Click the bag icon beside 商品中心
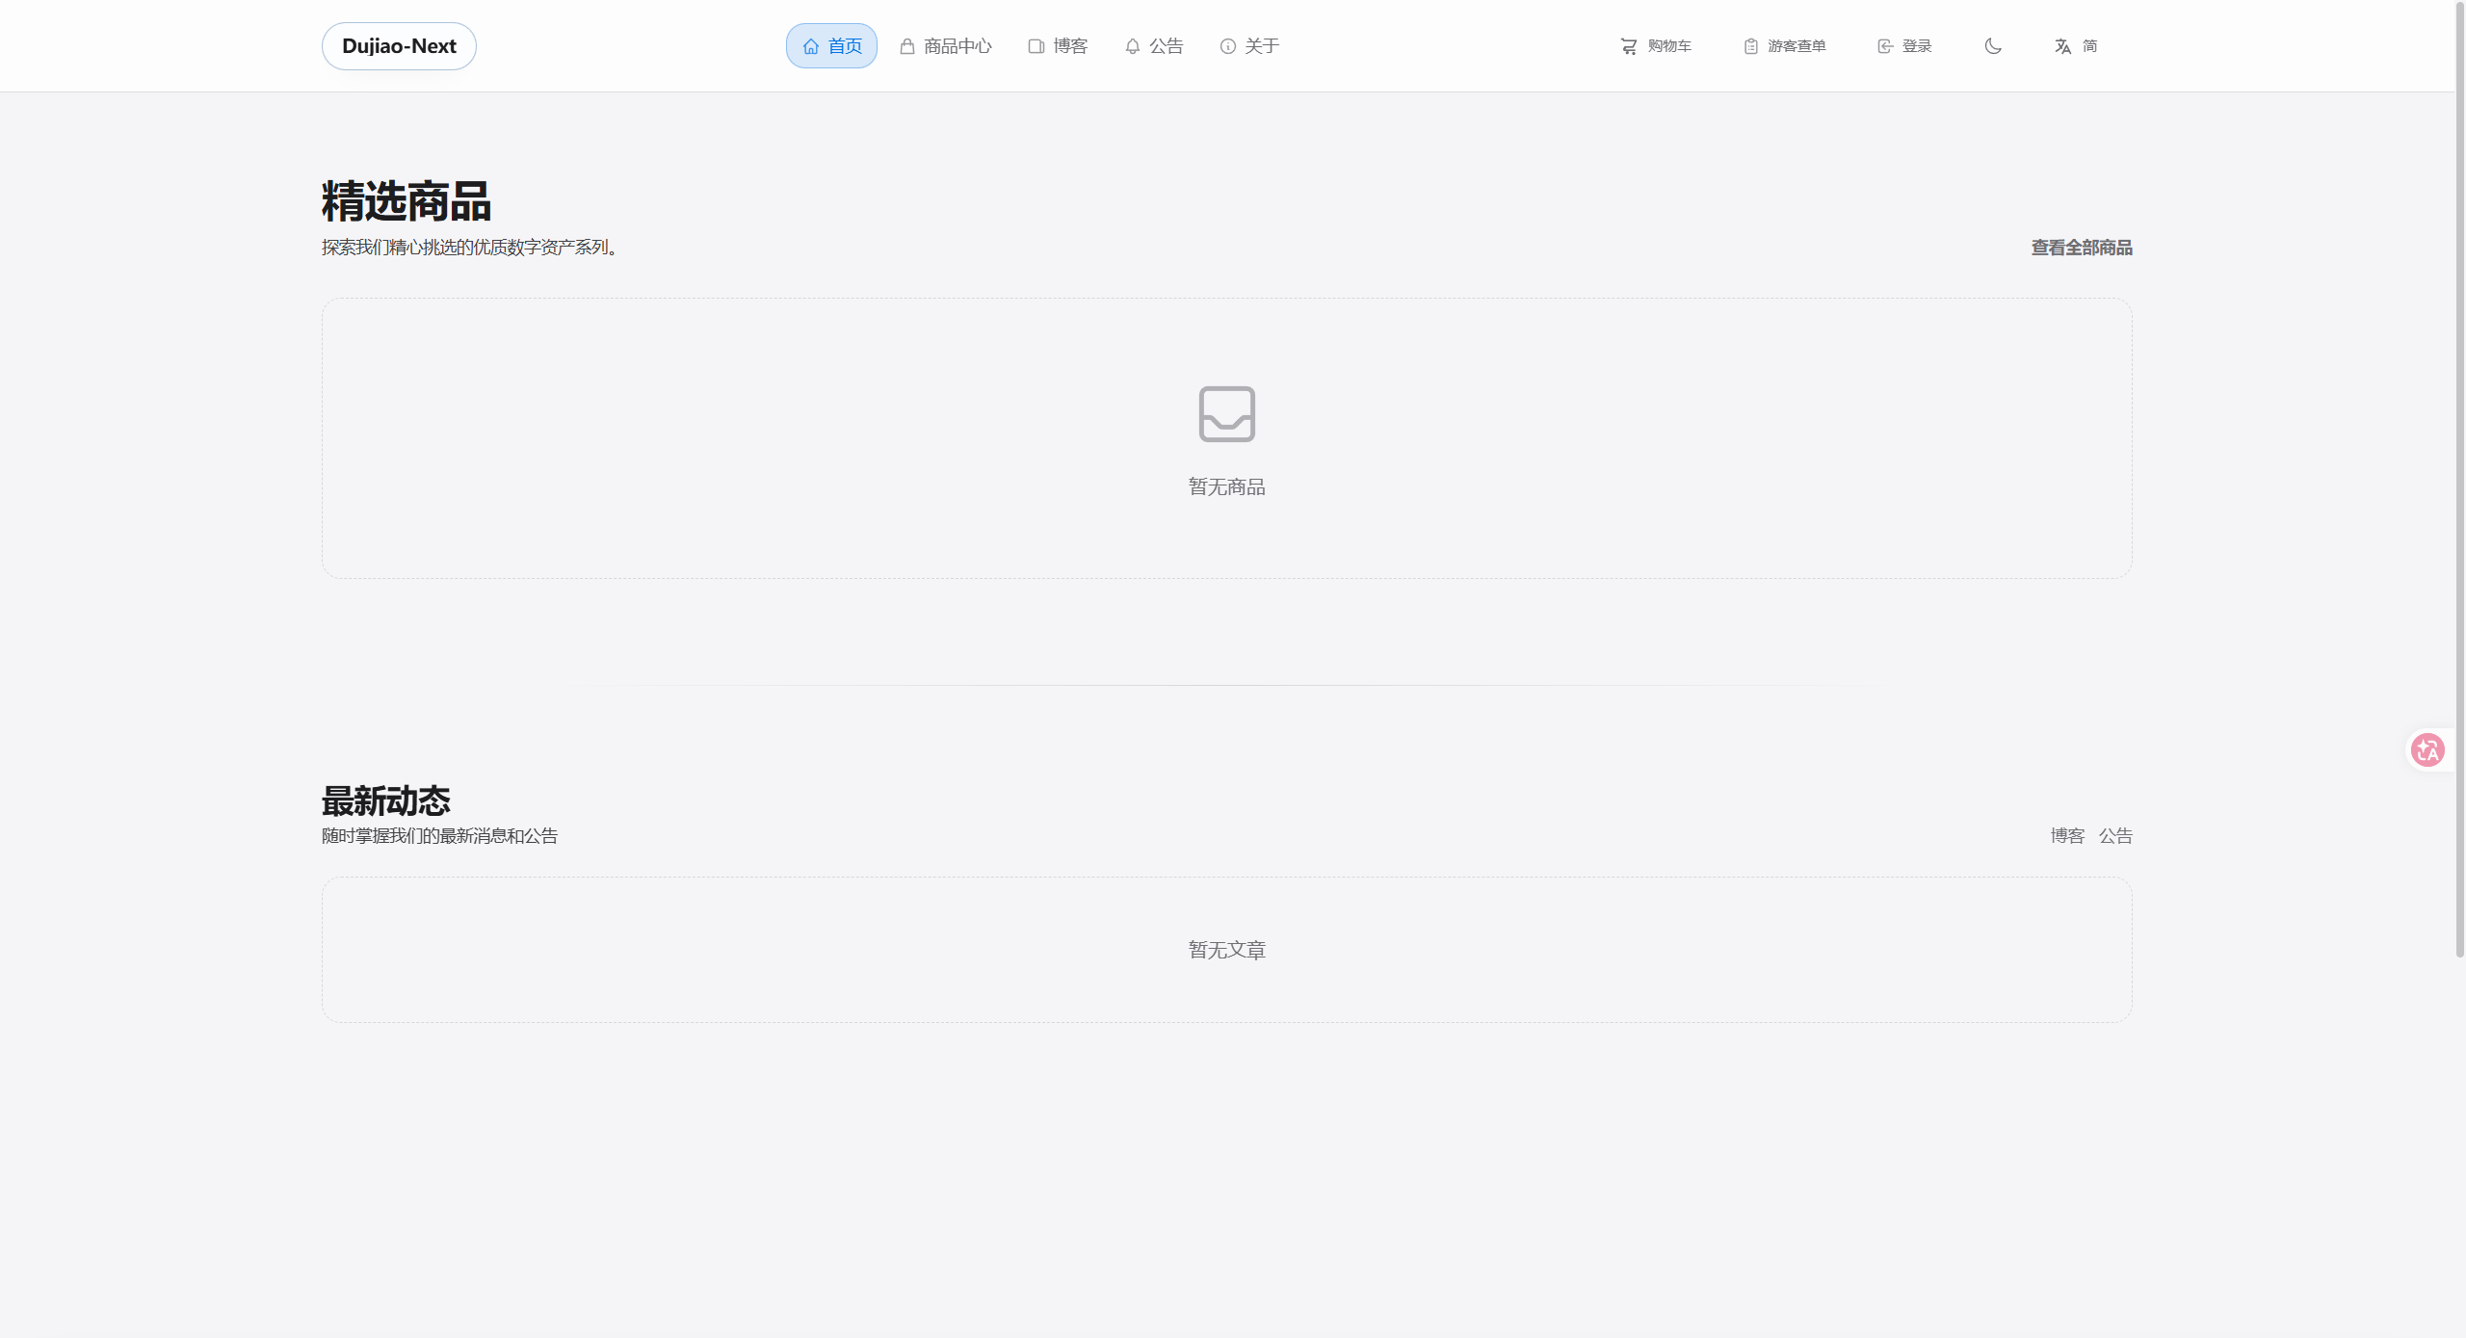Screen dimensions: 2466x1338 (x=907, y=46)
